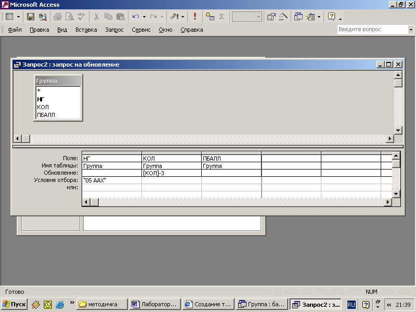
Task: Switch to Лаборатор... Word taskbar button
Action: click(x=154, y=304)
